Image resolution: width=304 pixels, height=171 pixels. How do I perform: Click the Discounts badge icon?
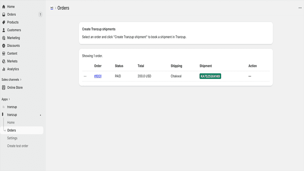pos(4,46)
